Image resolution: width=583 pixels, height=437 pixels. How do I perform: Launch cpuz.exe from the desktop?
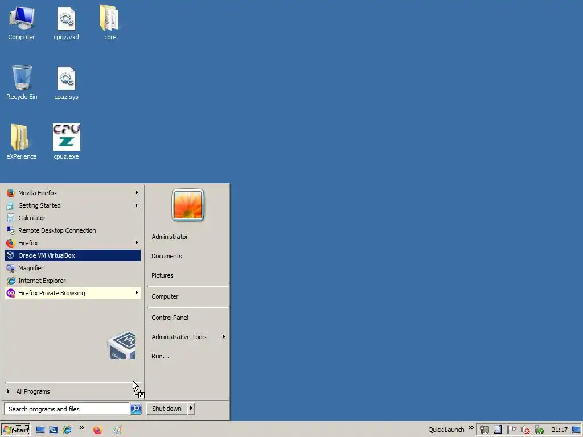66,142
